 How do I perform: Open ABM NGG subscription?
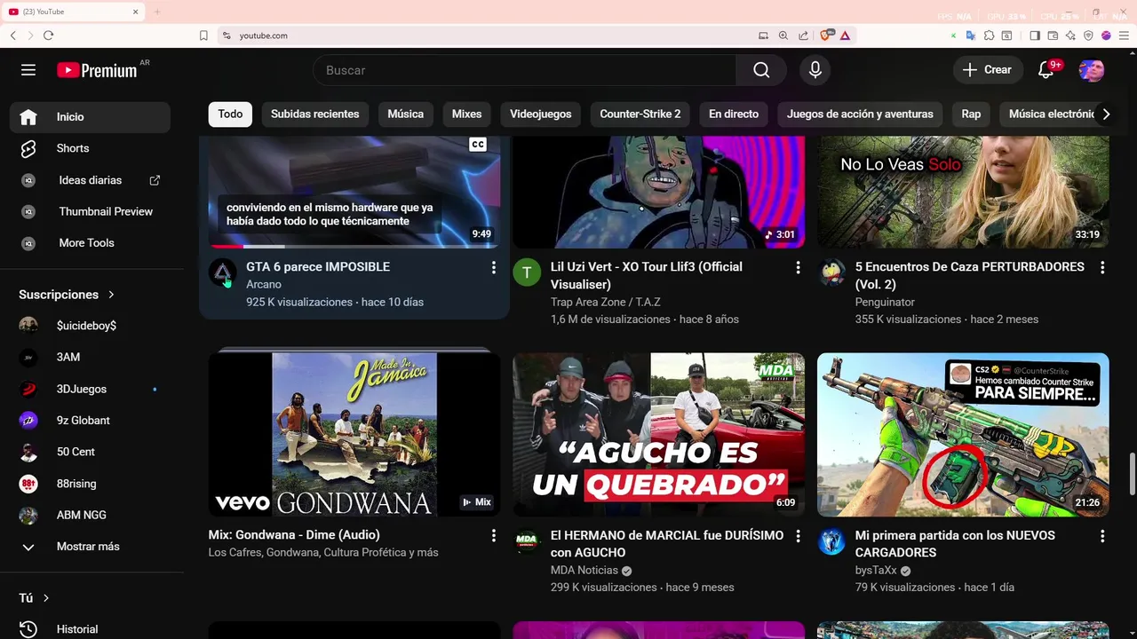(x=90, y=515)
